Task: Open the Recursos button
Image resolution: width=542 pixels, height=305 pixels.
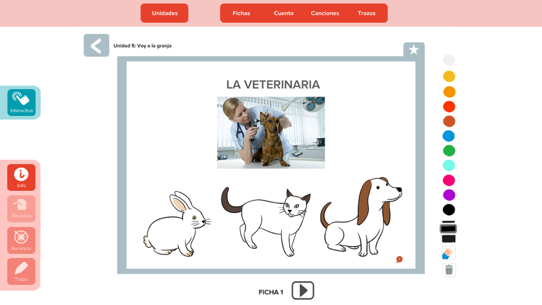Action: [22, 241]
